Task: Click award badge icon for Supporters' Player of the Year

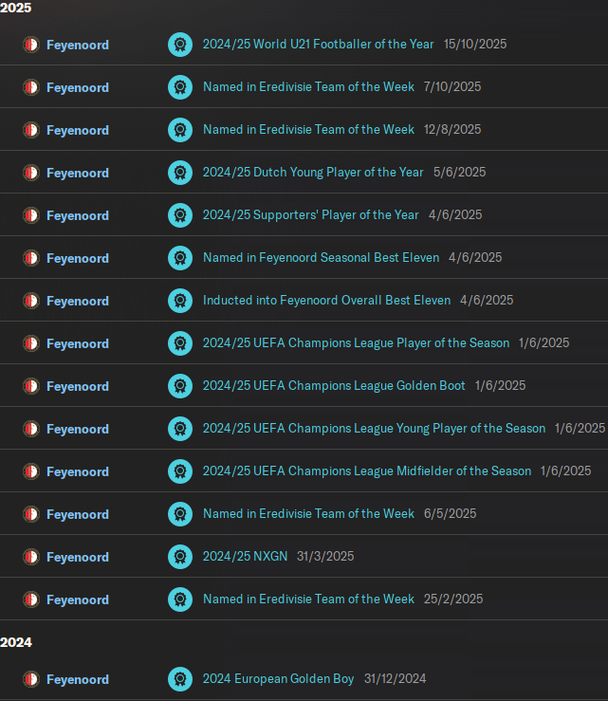Action: [x=180, y=215]
